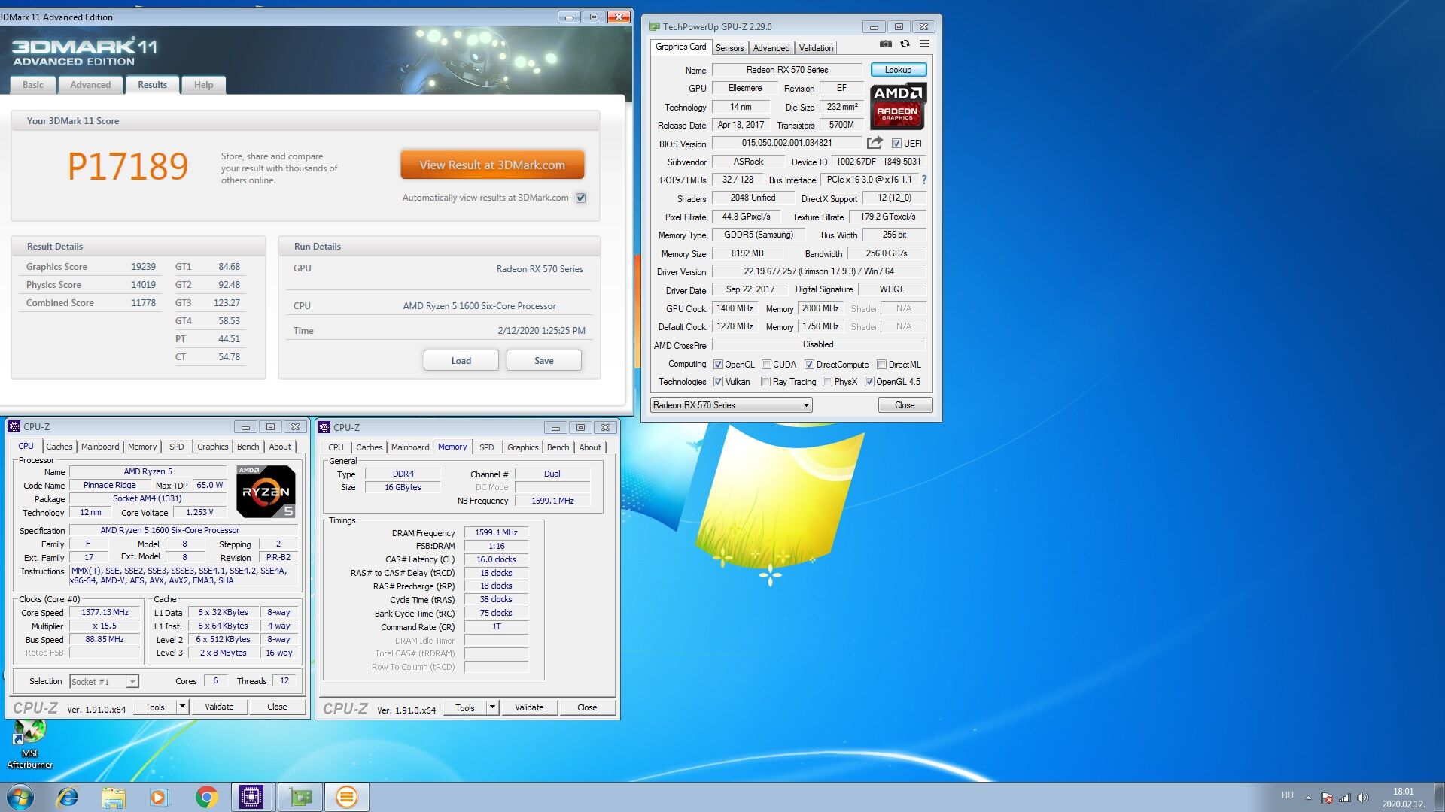
Task: Expand Radeon RX 570 Series GPU dropdown
Action: point(806,405)
